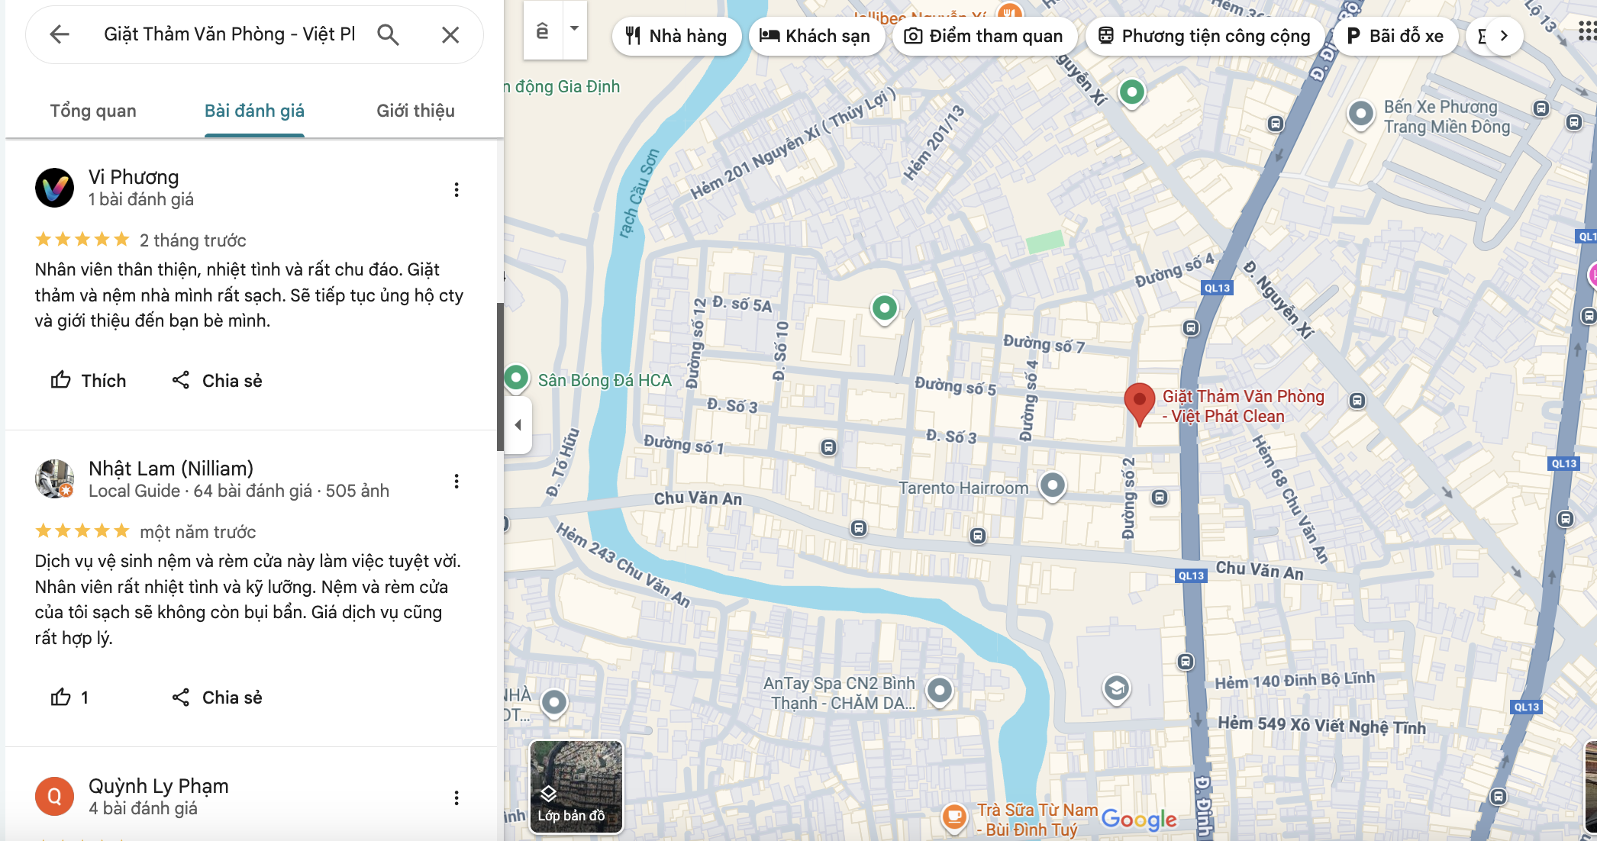Select the AnTay Spa CN2 Bình Thạnh marker
The height and width of the screenshot is (841, 1597).
(x=940, y=691)
